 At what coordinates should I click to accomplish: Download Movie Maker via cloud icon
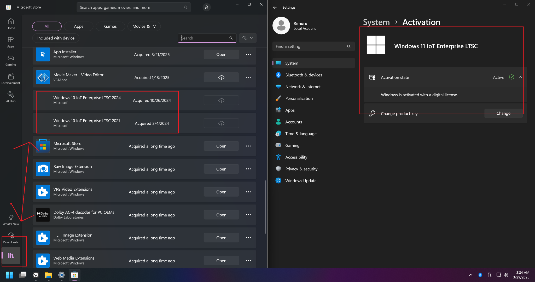(221, 77)
